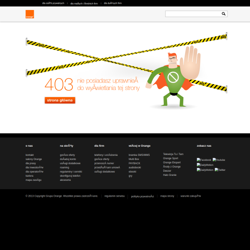250x250 pixels.
Task: Follow the 'dla operatorów' footer link
Action: pyautogui.click(x=35, y=171)
